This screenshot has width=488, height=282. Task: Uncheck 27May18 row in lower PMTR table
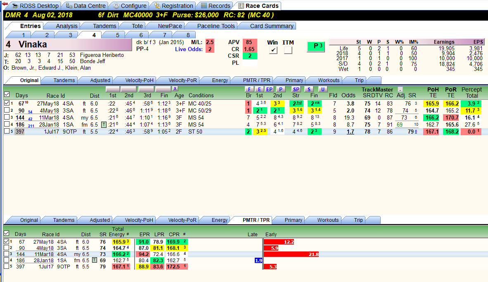(x=7, y=241)
